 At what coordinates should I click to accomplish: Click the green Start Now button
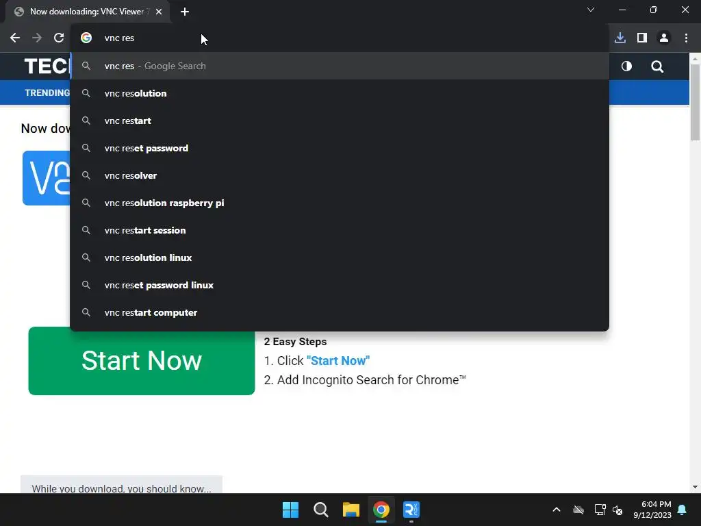point(141,361)
